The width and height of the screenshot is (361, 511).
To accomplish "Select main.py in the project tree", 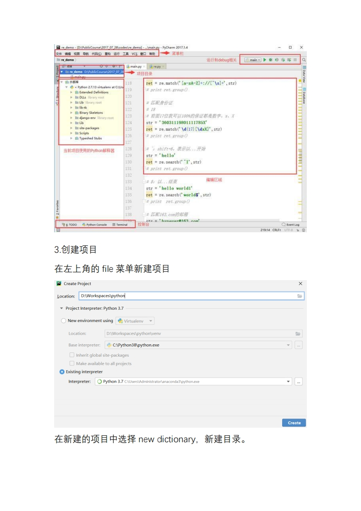I will [x=78, y=77].
